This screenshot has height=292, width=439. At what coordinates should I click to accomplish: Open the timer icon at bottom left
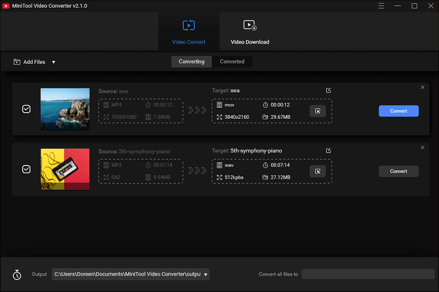coord(17,274)
